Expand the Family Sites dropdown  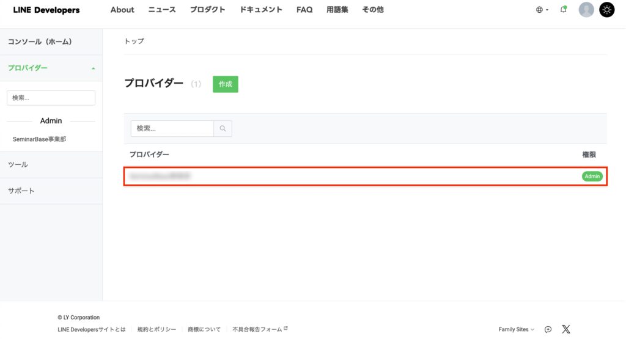(516, 329)
